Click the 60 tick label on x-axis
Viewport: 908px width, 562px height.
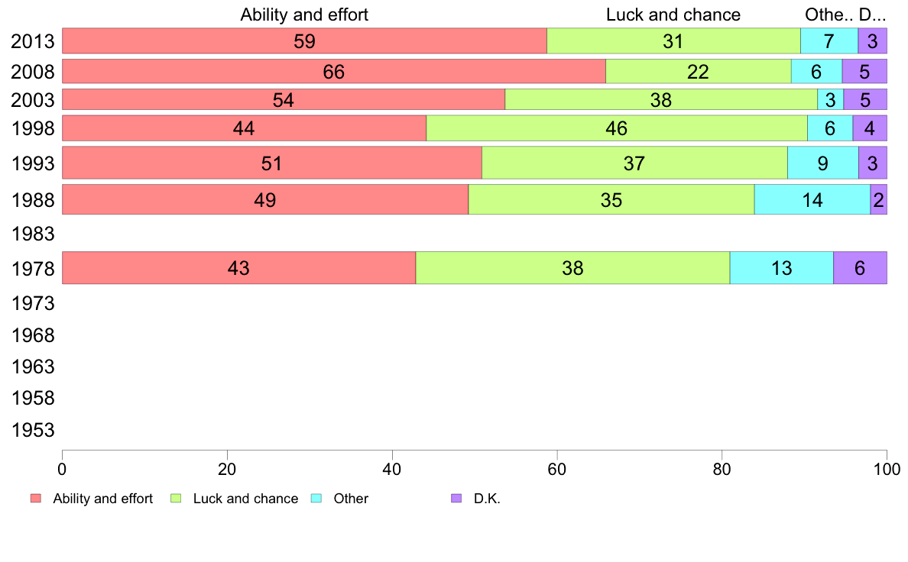(557, 470)
